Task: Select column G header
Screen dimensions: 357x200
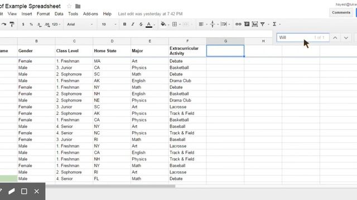Action: (x=225, y=41)
